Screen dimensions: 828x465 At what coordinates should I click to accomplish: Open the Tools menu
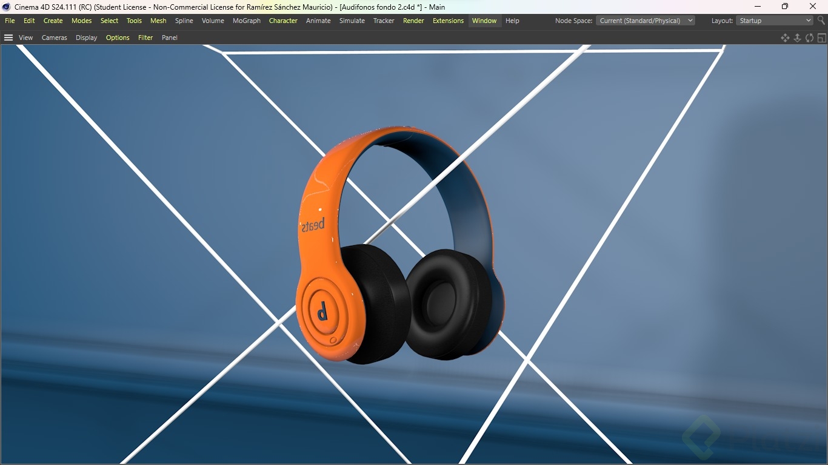click(x=134, y=21)
